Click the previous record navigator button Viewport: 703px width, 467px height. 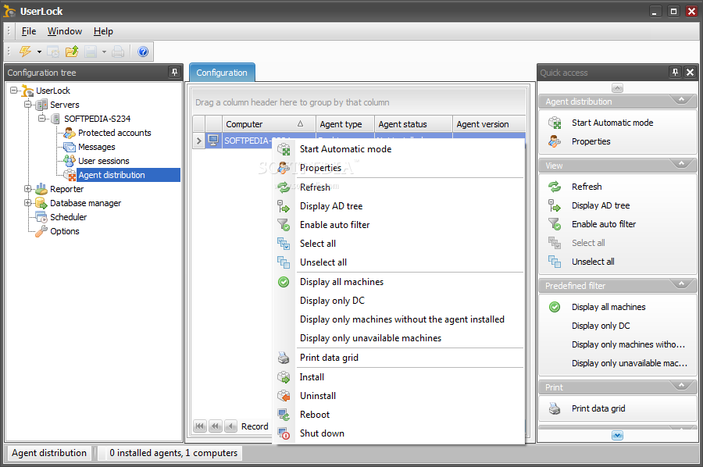coord(230,426)
